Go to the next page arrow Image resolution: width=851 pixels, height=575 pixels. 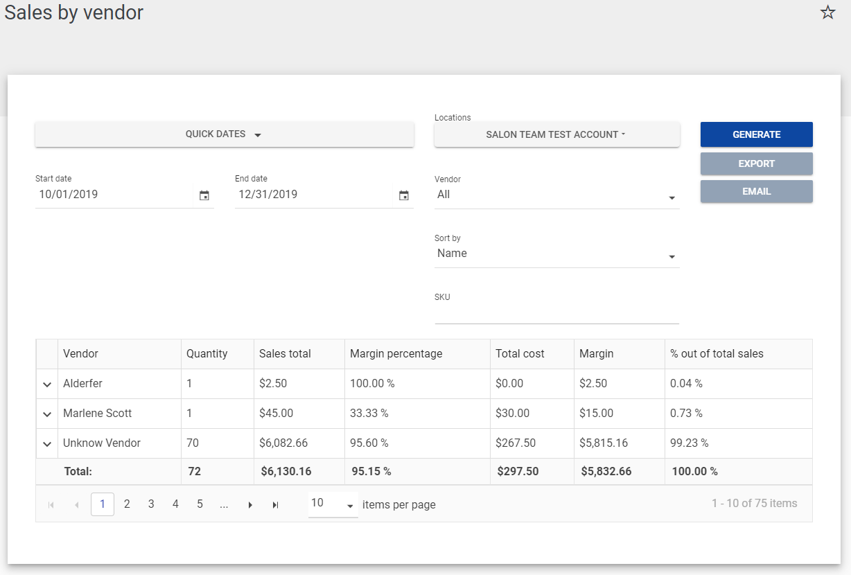click(x=250, y=505)
